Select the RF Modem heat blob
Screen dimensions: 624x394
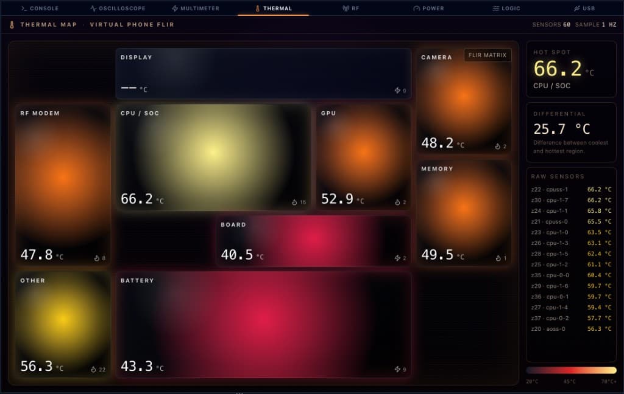pos(63,185)
